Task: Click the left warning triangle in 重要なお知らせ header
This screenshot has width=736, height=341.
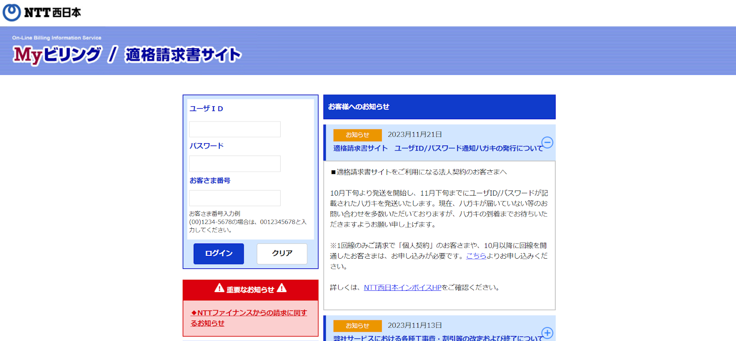Action: click(219, 288)
